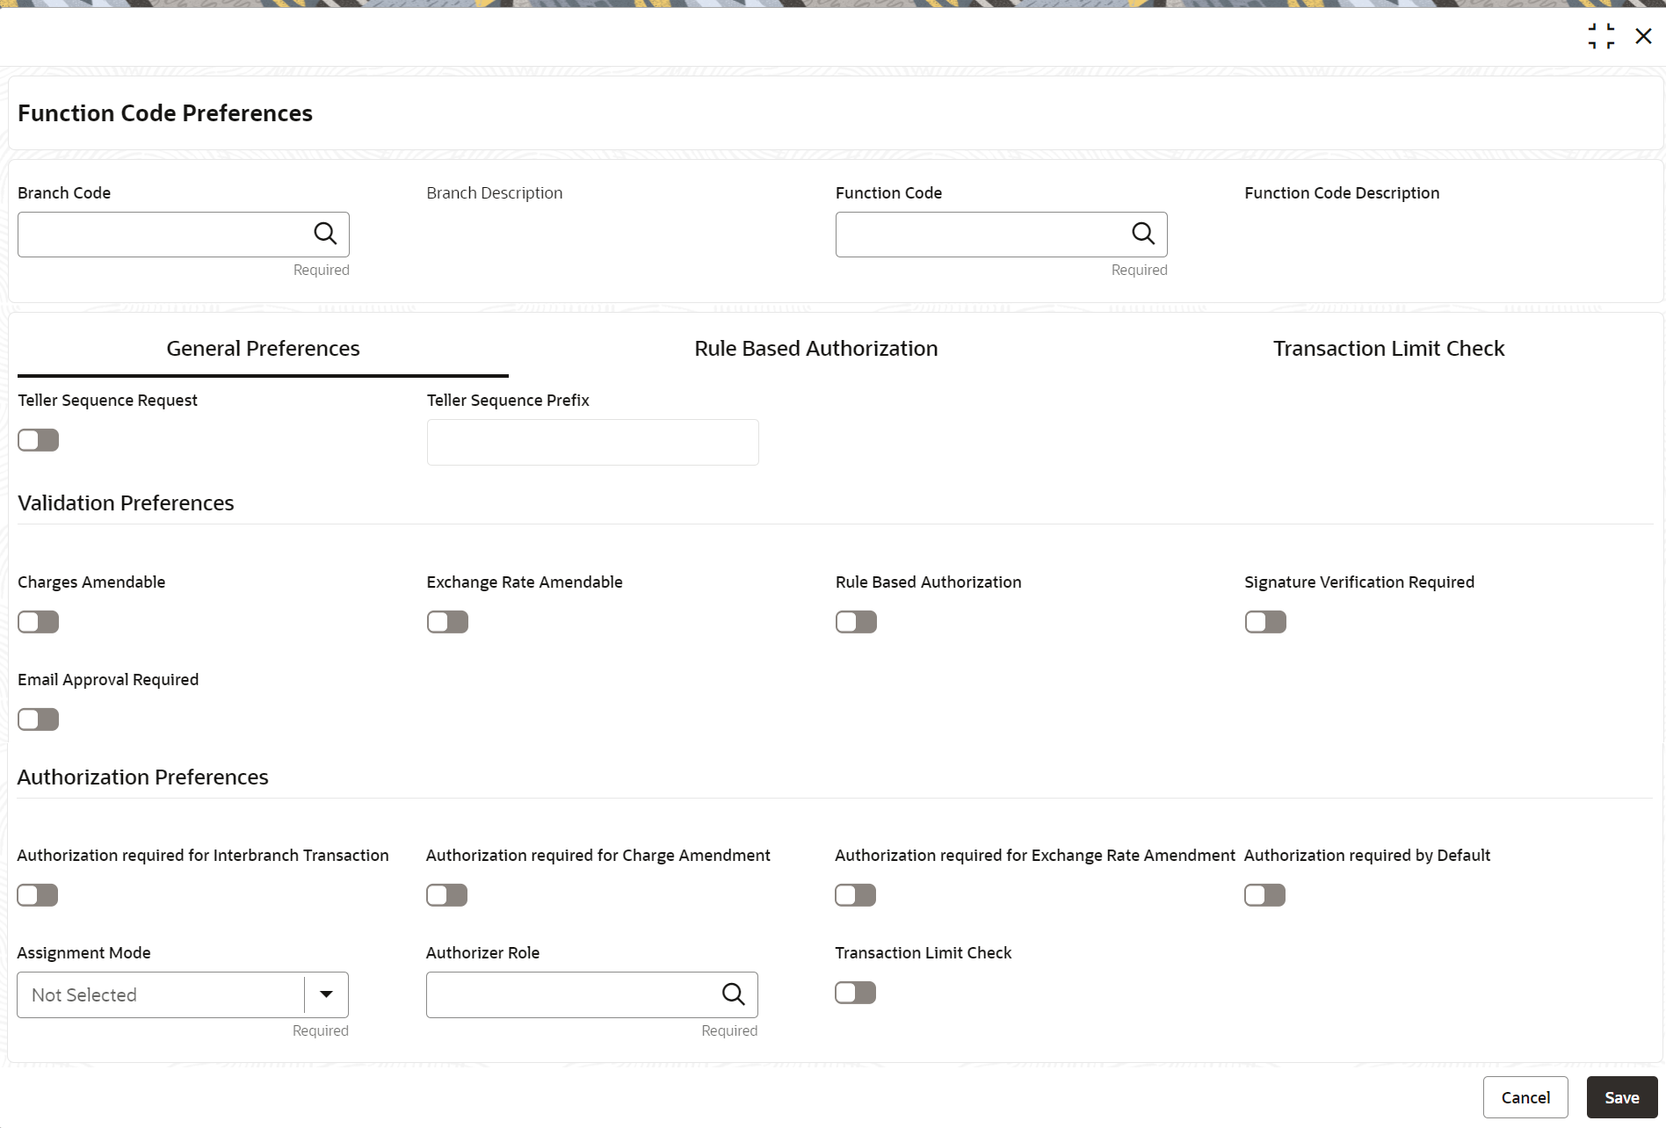Enable Authorization required for Interbranch Transaction

click(x=38, y=895)
